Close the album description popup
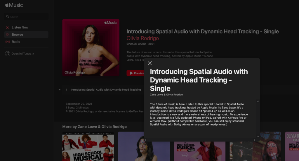This screenshot has height=161, width=299. pos(150,63)
